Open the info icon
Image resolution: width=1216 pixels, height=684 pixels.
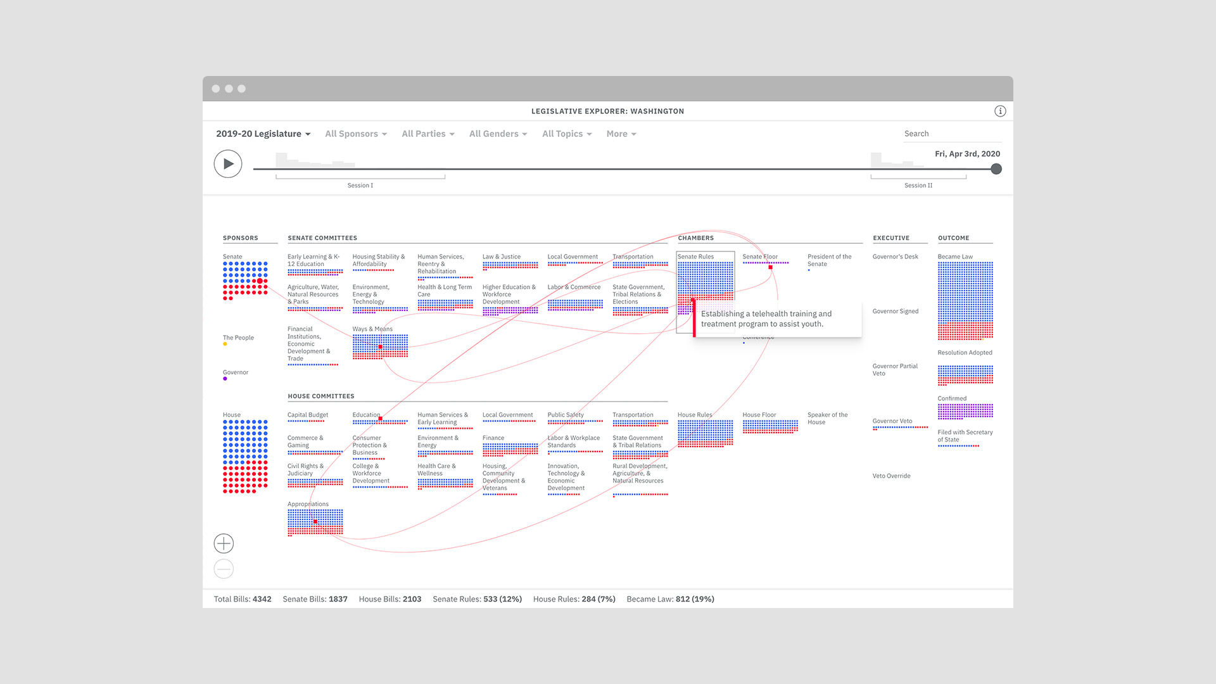click(x=1000, y=111)
